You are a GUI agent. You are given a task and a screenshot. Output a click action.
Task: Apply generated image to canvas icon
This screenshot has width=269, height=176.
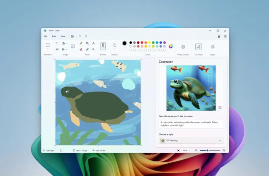coord(220,108)
